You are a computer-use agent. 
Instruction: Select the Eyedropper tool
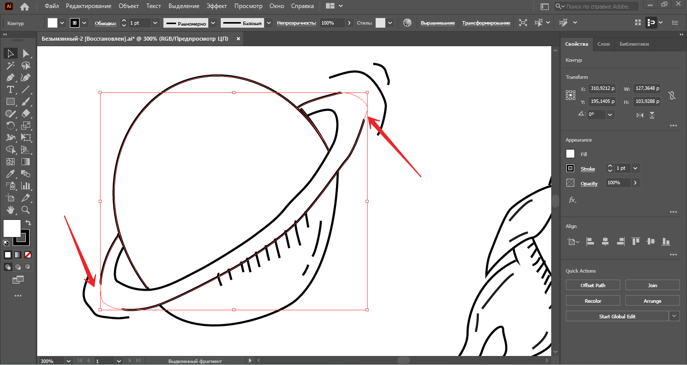[11, 174]
